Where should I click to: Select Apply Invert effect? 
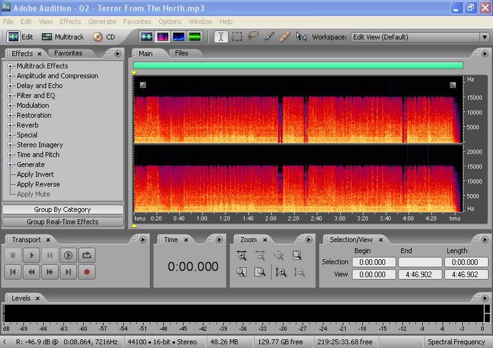click(35, 174)
